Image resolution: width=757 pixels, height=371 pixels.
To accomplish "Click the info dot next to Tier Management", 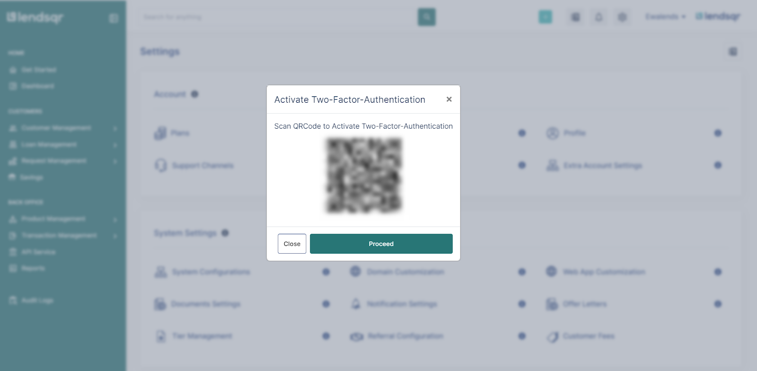I will (x=326, y=336).
